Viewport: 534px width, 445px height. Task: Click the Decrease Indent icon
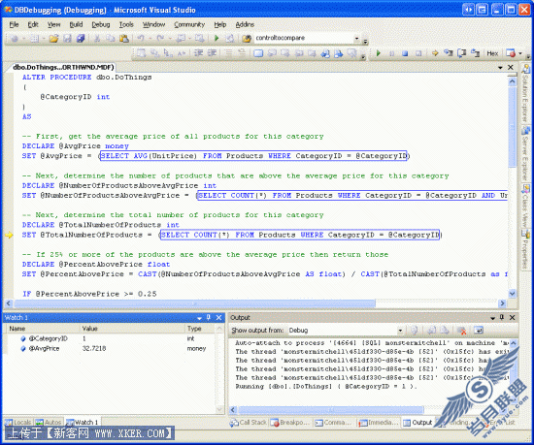[x=198, y=53]
